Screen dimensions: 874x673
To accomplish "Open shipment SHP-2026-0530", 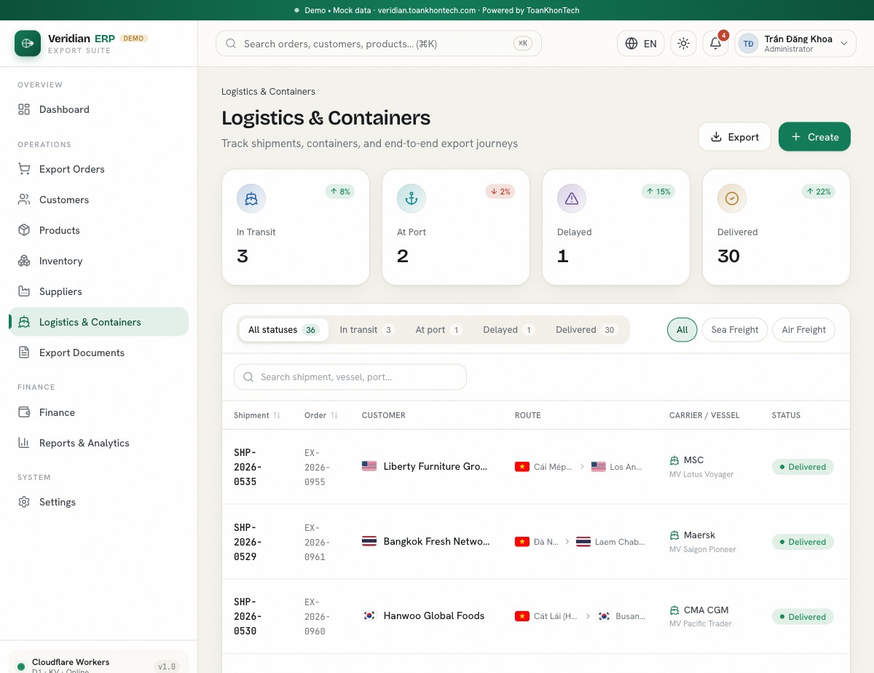I will pyautogui.click(x=248, y=617).
